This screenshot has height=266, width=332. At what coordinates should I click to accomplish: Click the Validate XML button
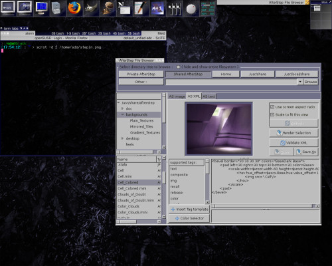[293, 143]
